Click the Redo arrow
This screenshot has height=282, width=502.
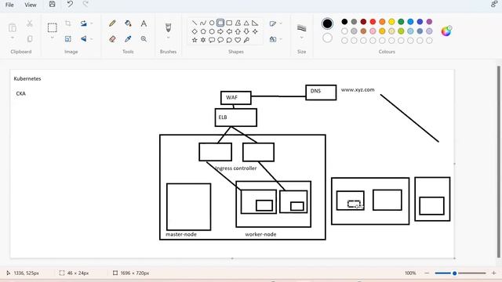(85, 4)
